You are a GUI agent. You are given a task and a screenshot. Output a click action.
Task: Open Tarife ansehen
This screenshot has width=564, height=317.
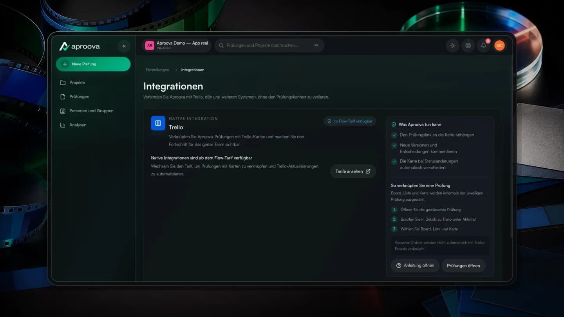[x=353, y=171]
